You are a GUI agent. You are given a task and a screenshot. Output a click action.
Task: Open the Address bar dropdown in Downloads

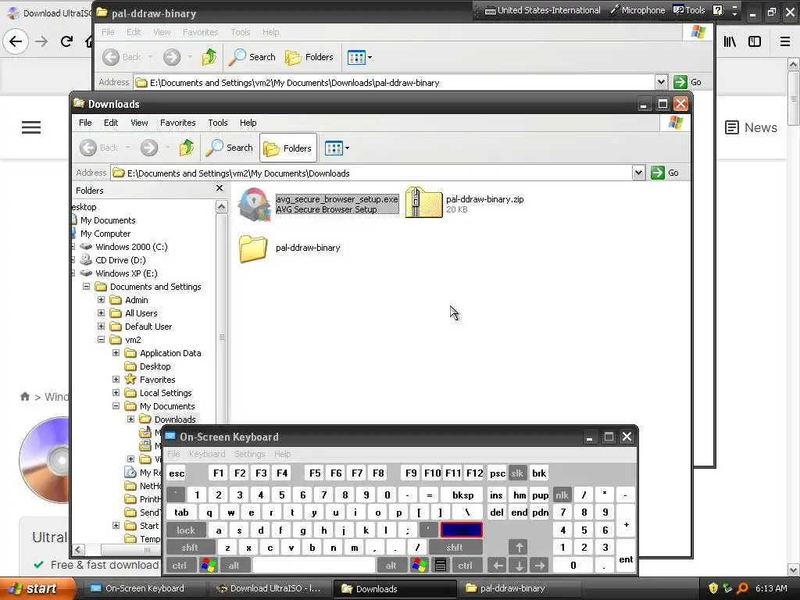pyautogui.click(x=638, y=173)
